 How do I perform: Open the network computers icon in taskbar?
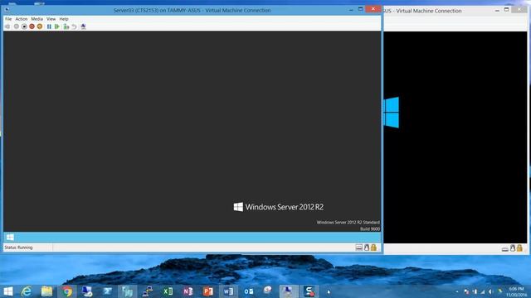pos(148,291)
